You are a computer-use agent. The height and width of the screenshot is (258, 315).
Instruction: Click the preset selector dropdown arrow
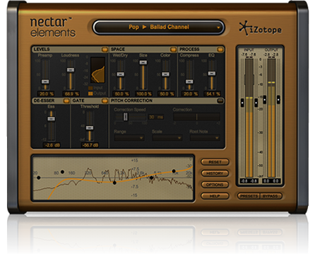(218, 27)
